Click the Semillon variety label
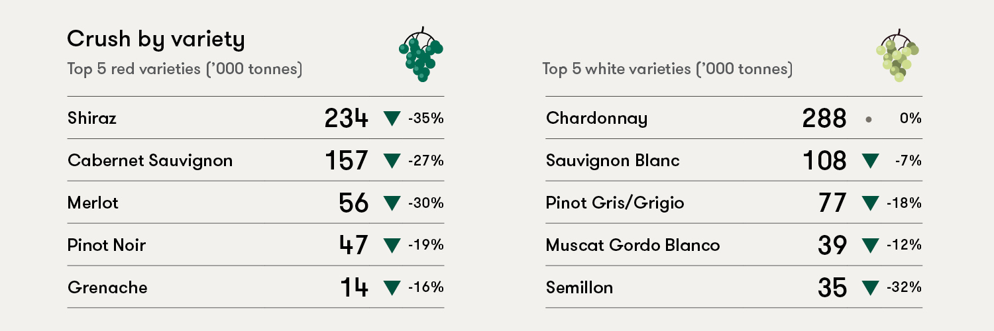This screenshot has height=331, width=994. (x=579, y=288)
